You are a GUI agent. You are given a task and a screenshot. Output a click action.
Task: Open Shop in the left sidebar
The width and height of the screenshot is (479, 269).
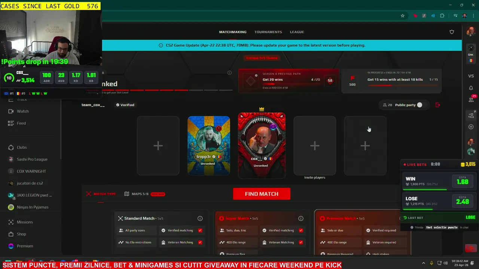21,234
